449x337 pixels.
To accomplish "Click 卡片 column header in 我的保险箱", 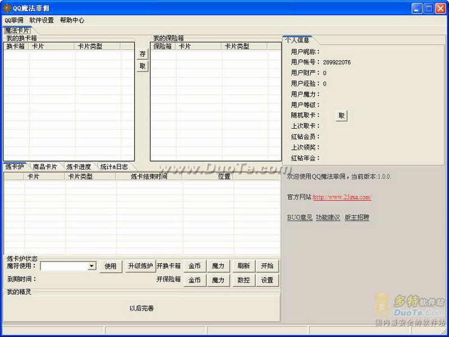I will click(x=199, y=47).
